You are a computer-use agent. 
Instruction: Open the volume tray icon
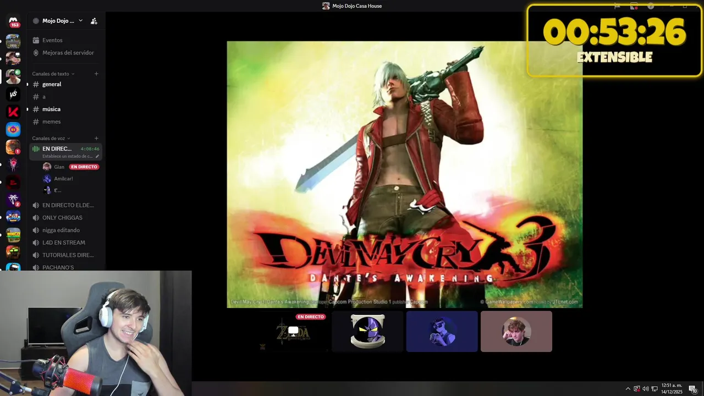[x=645, y=389]
